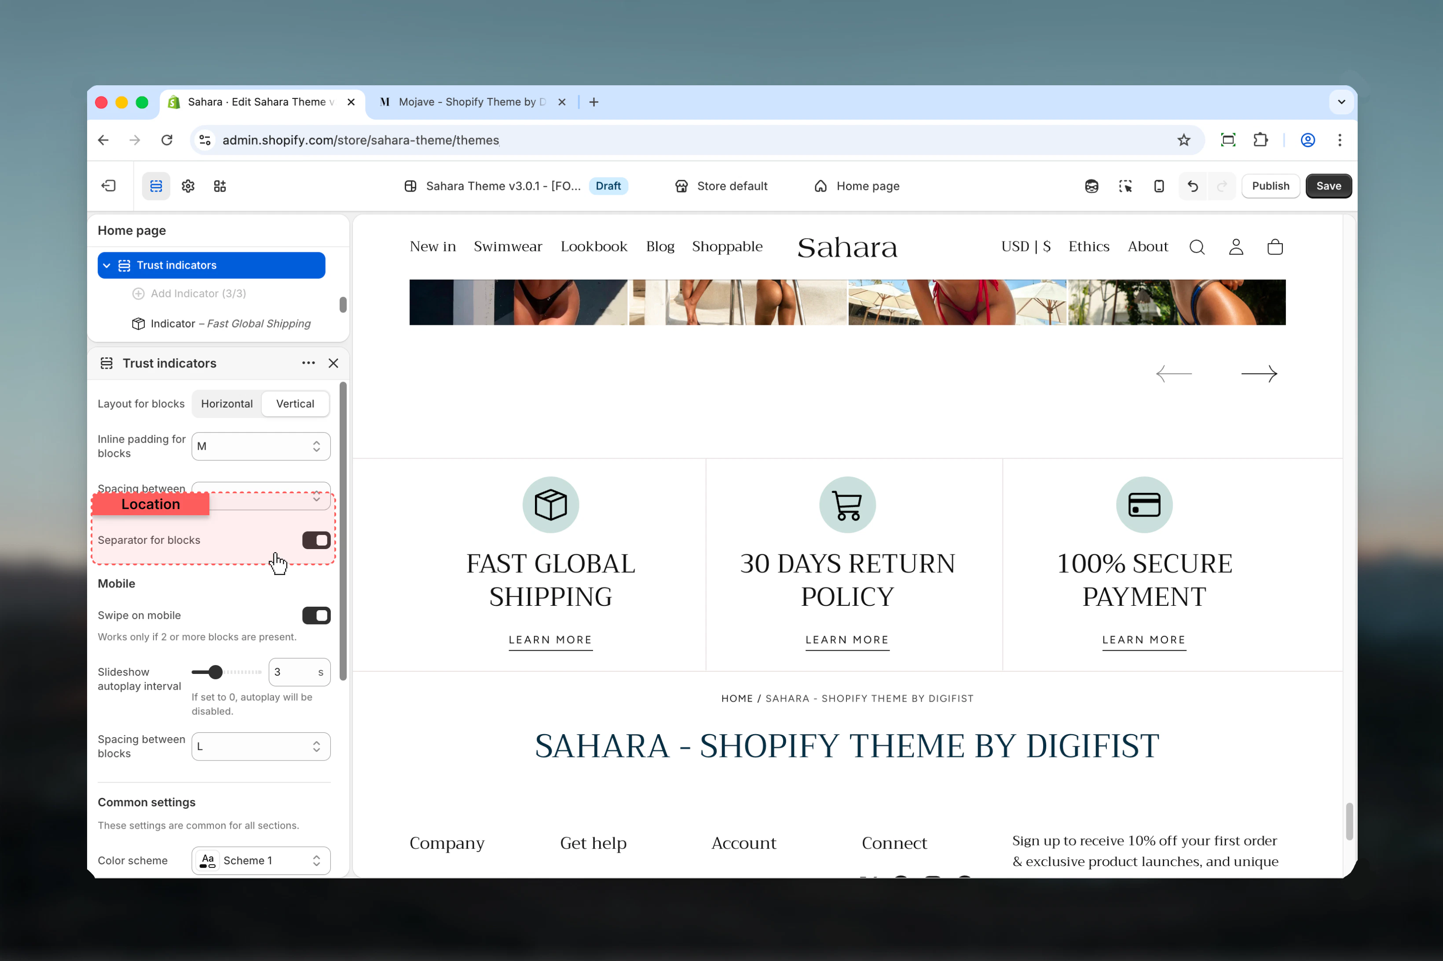This screenshot has width=1443, height=961.
Task: Open the App embeds icon
Action: pos(220,186)
